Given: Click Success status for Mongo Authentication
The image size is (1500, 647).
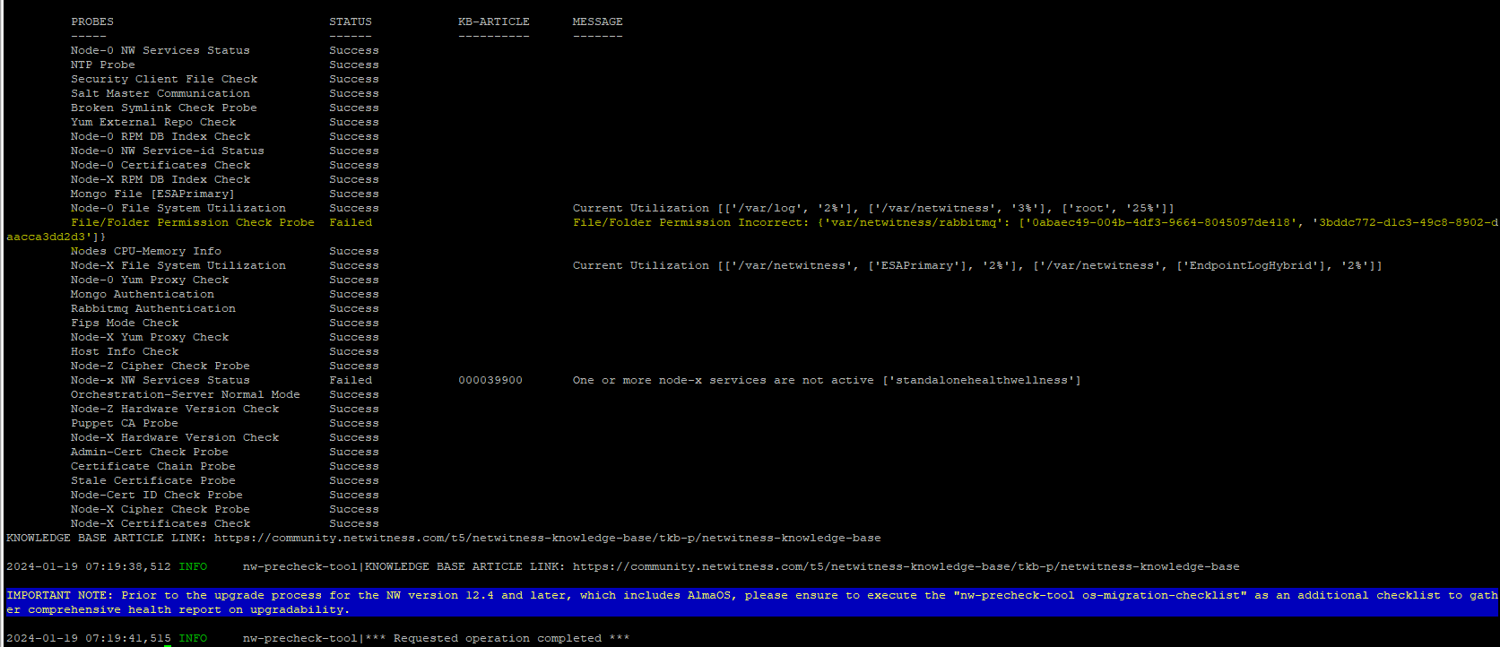Looking at the screenshot, I should [354, 294].
